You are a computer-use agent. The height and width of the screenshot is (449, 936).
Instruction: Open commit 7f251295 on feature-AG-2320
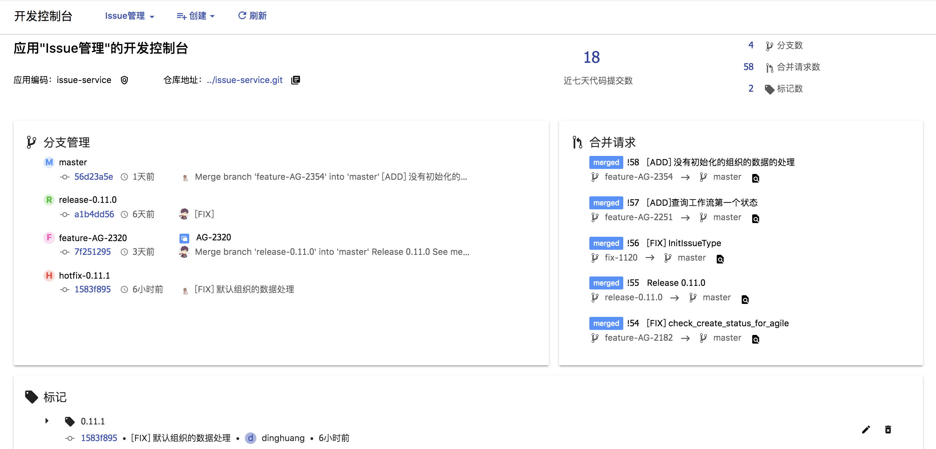(92, 252)
